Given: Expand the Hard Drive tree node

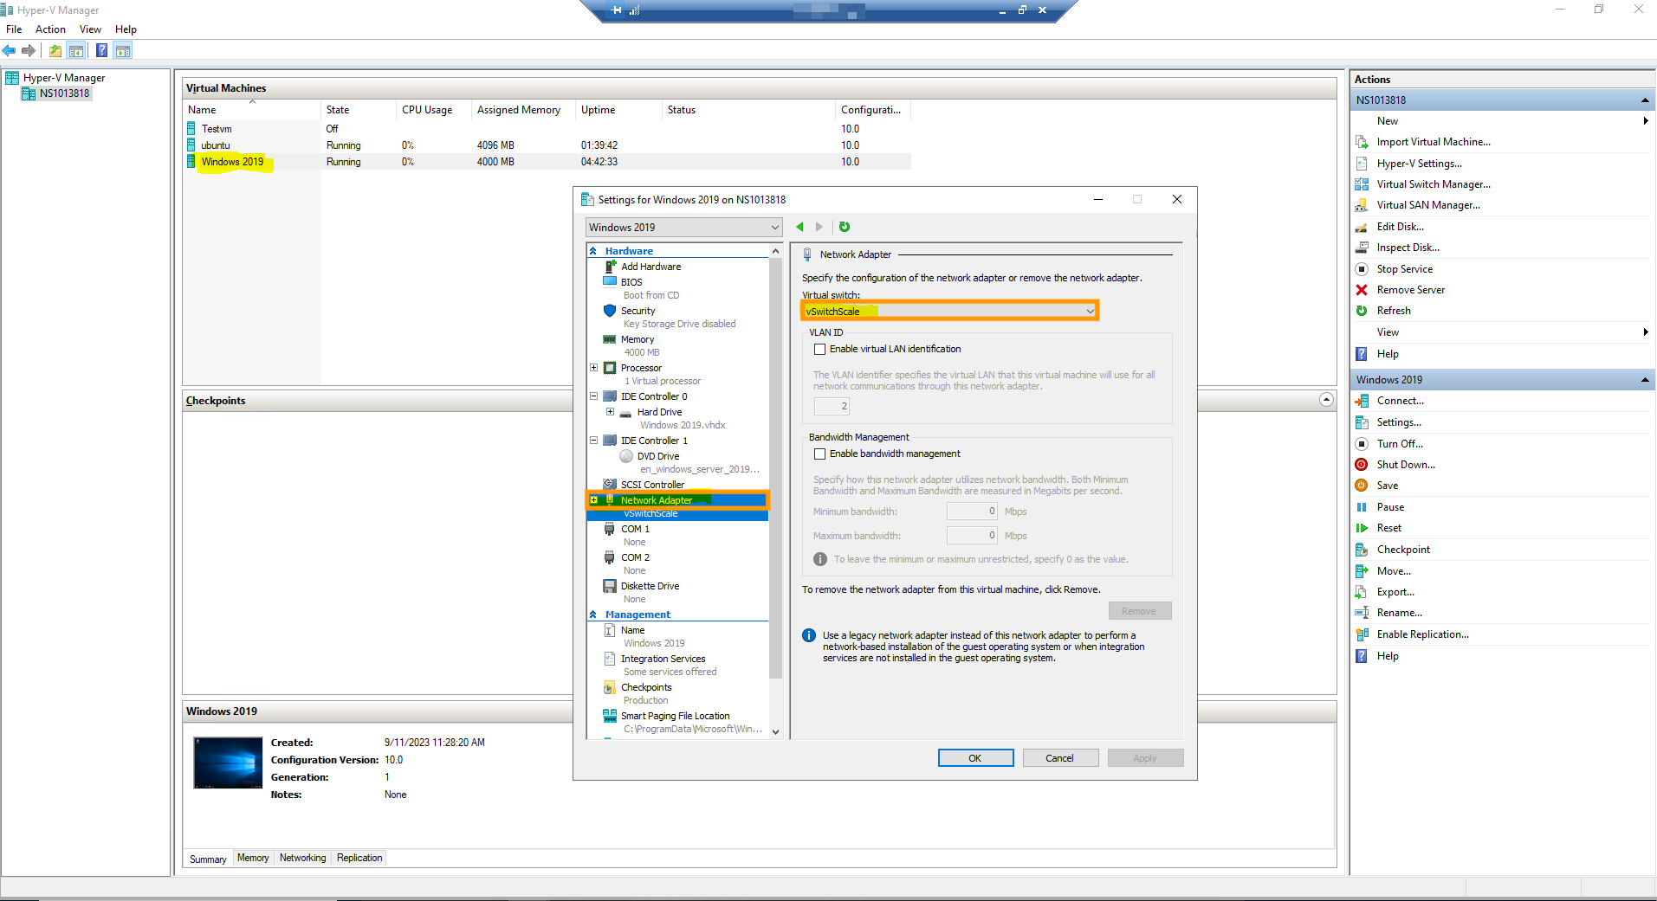Looking at the screenshot, I should click(611, 412).
